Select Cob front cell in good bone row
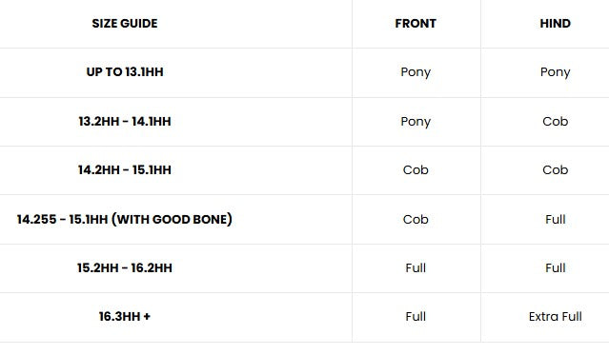Screen dimensions: 609x355 416,219
